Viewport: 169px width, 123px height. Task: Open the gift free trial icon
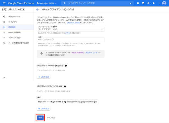[x=138, y=3]
